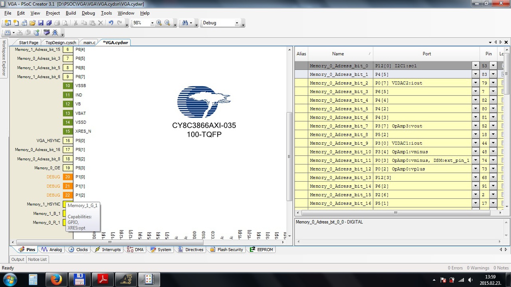Select the Memory_0_Adress_bit_14 name cell
511x287 pixels.
pyautogui.click(x=341, y=186)
